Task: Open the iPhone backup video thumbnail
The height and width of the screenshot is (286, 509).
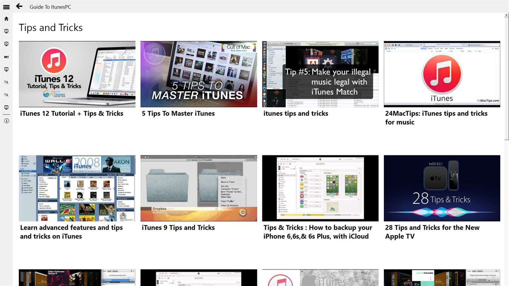Action: pos(320,188)
